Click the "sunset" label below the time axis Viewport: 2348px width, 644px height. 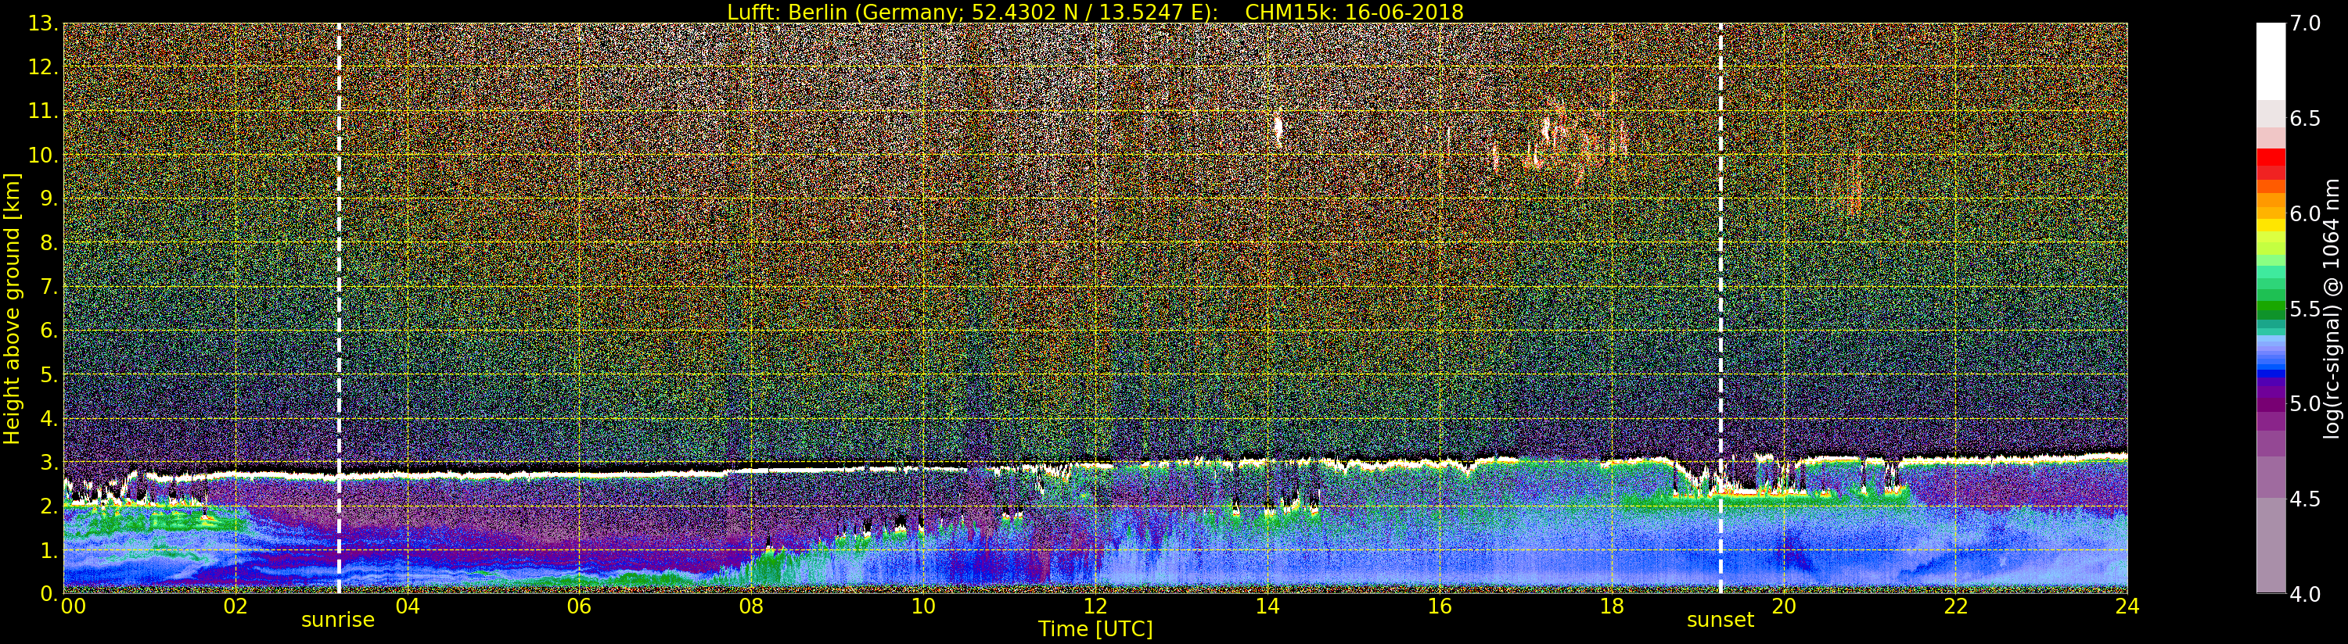(x=1720, y=620)
